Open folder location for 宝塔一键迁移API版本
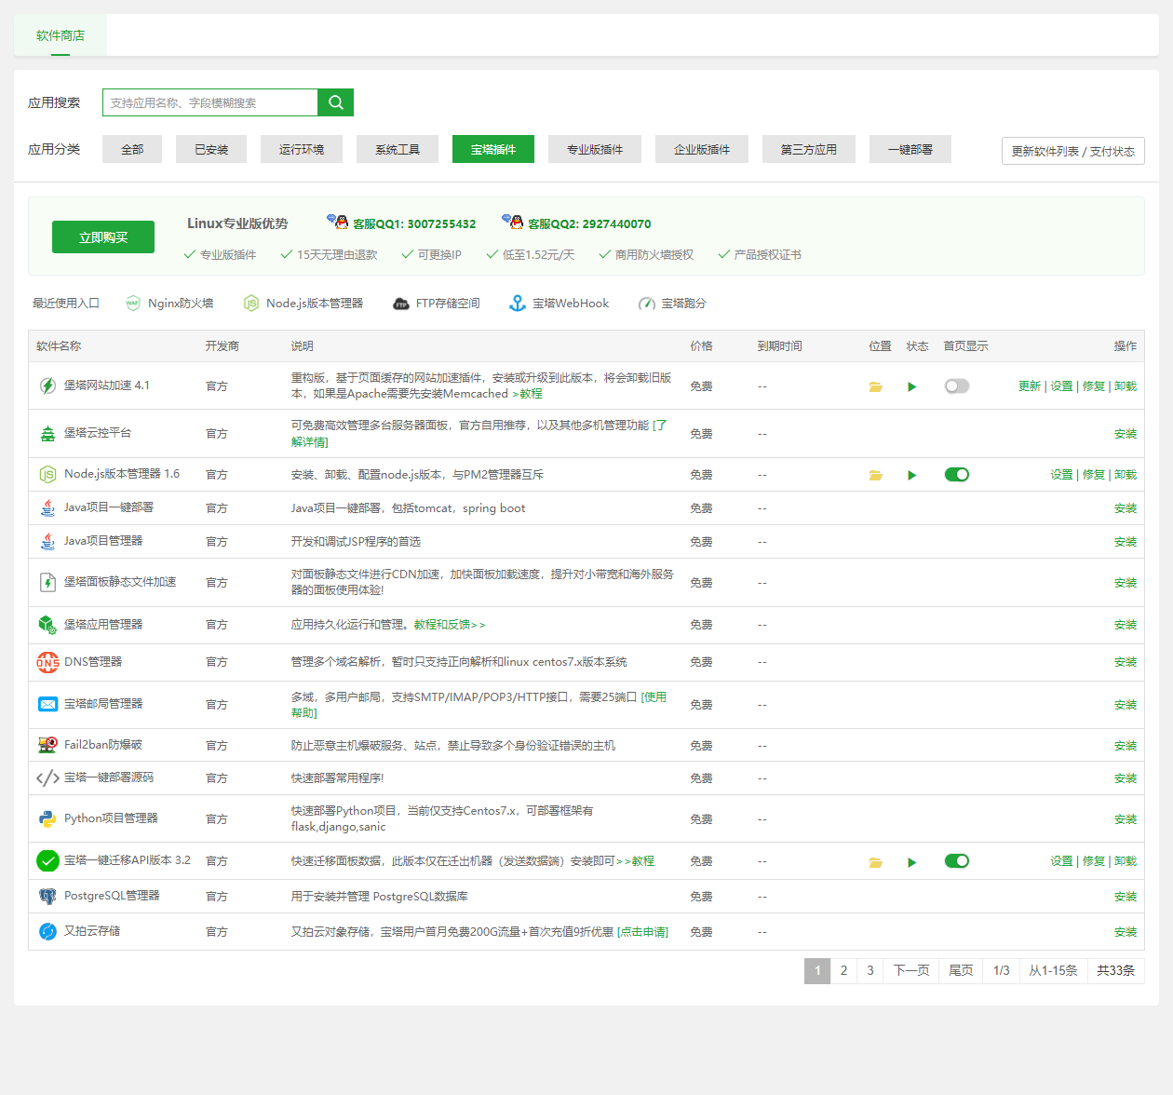 coord(875,862)
